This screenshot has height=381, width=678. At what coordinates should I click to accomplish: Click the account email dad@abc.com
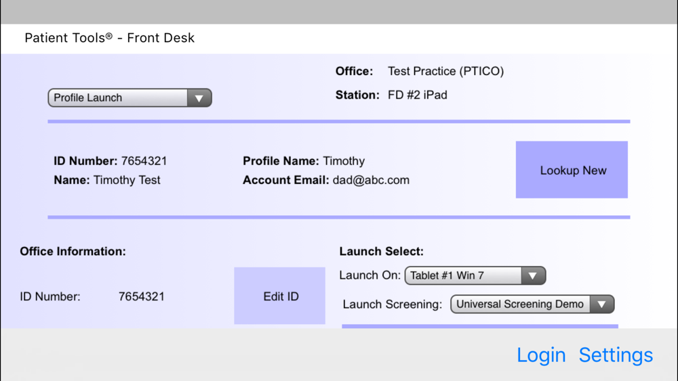pyautogui.click(x=371, y=180)
